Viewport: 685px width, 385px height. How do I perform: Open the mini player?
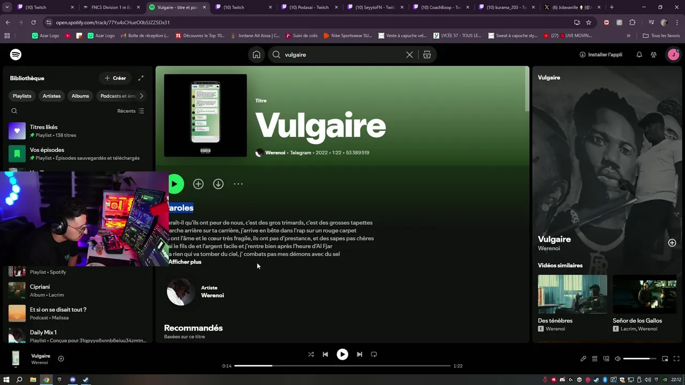point(665,359)
